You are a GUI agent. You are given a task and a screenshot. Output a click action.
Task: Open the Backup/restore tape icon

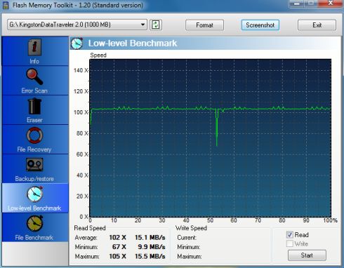pos(34,165)
